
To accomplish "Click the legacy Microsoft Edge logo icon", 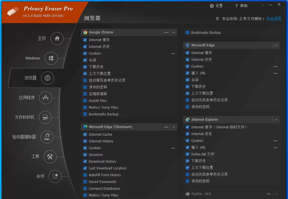I will point(187,45).
